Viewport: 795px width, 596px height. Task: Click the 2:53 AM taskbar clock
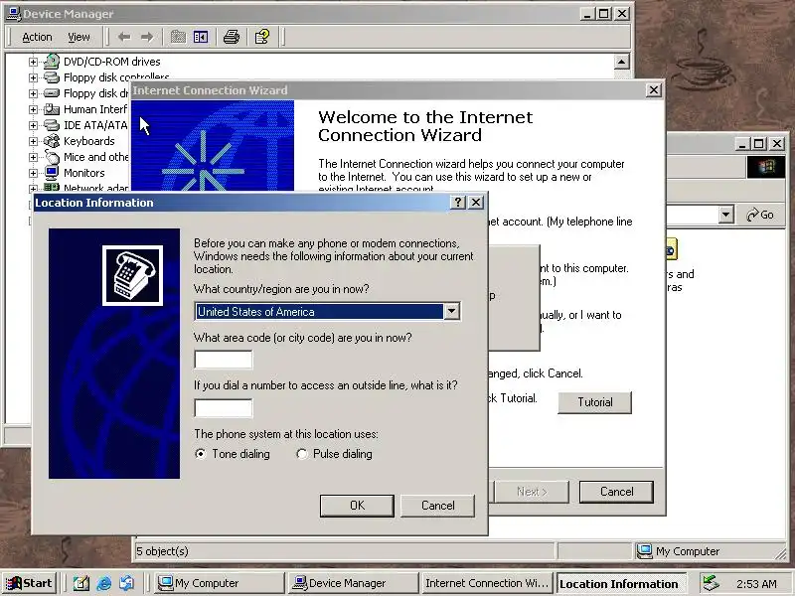tap(756, 584)
